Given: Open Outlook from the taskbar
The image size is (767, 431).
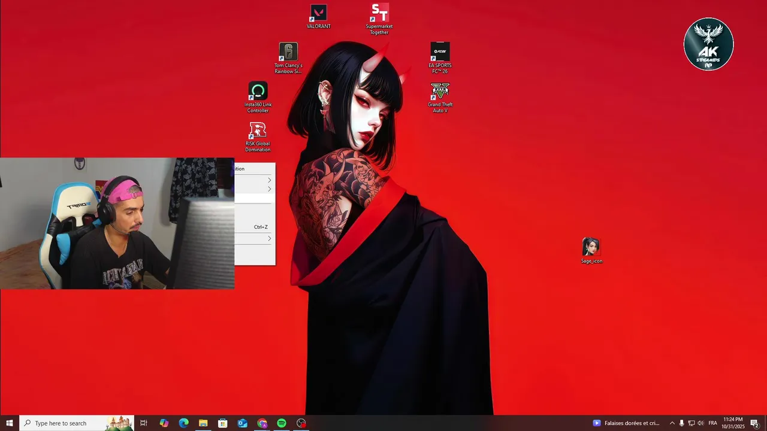Looking at the screenshot, I should 242,423.
